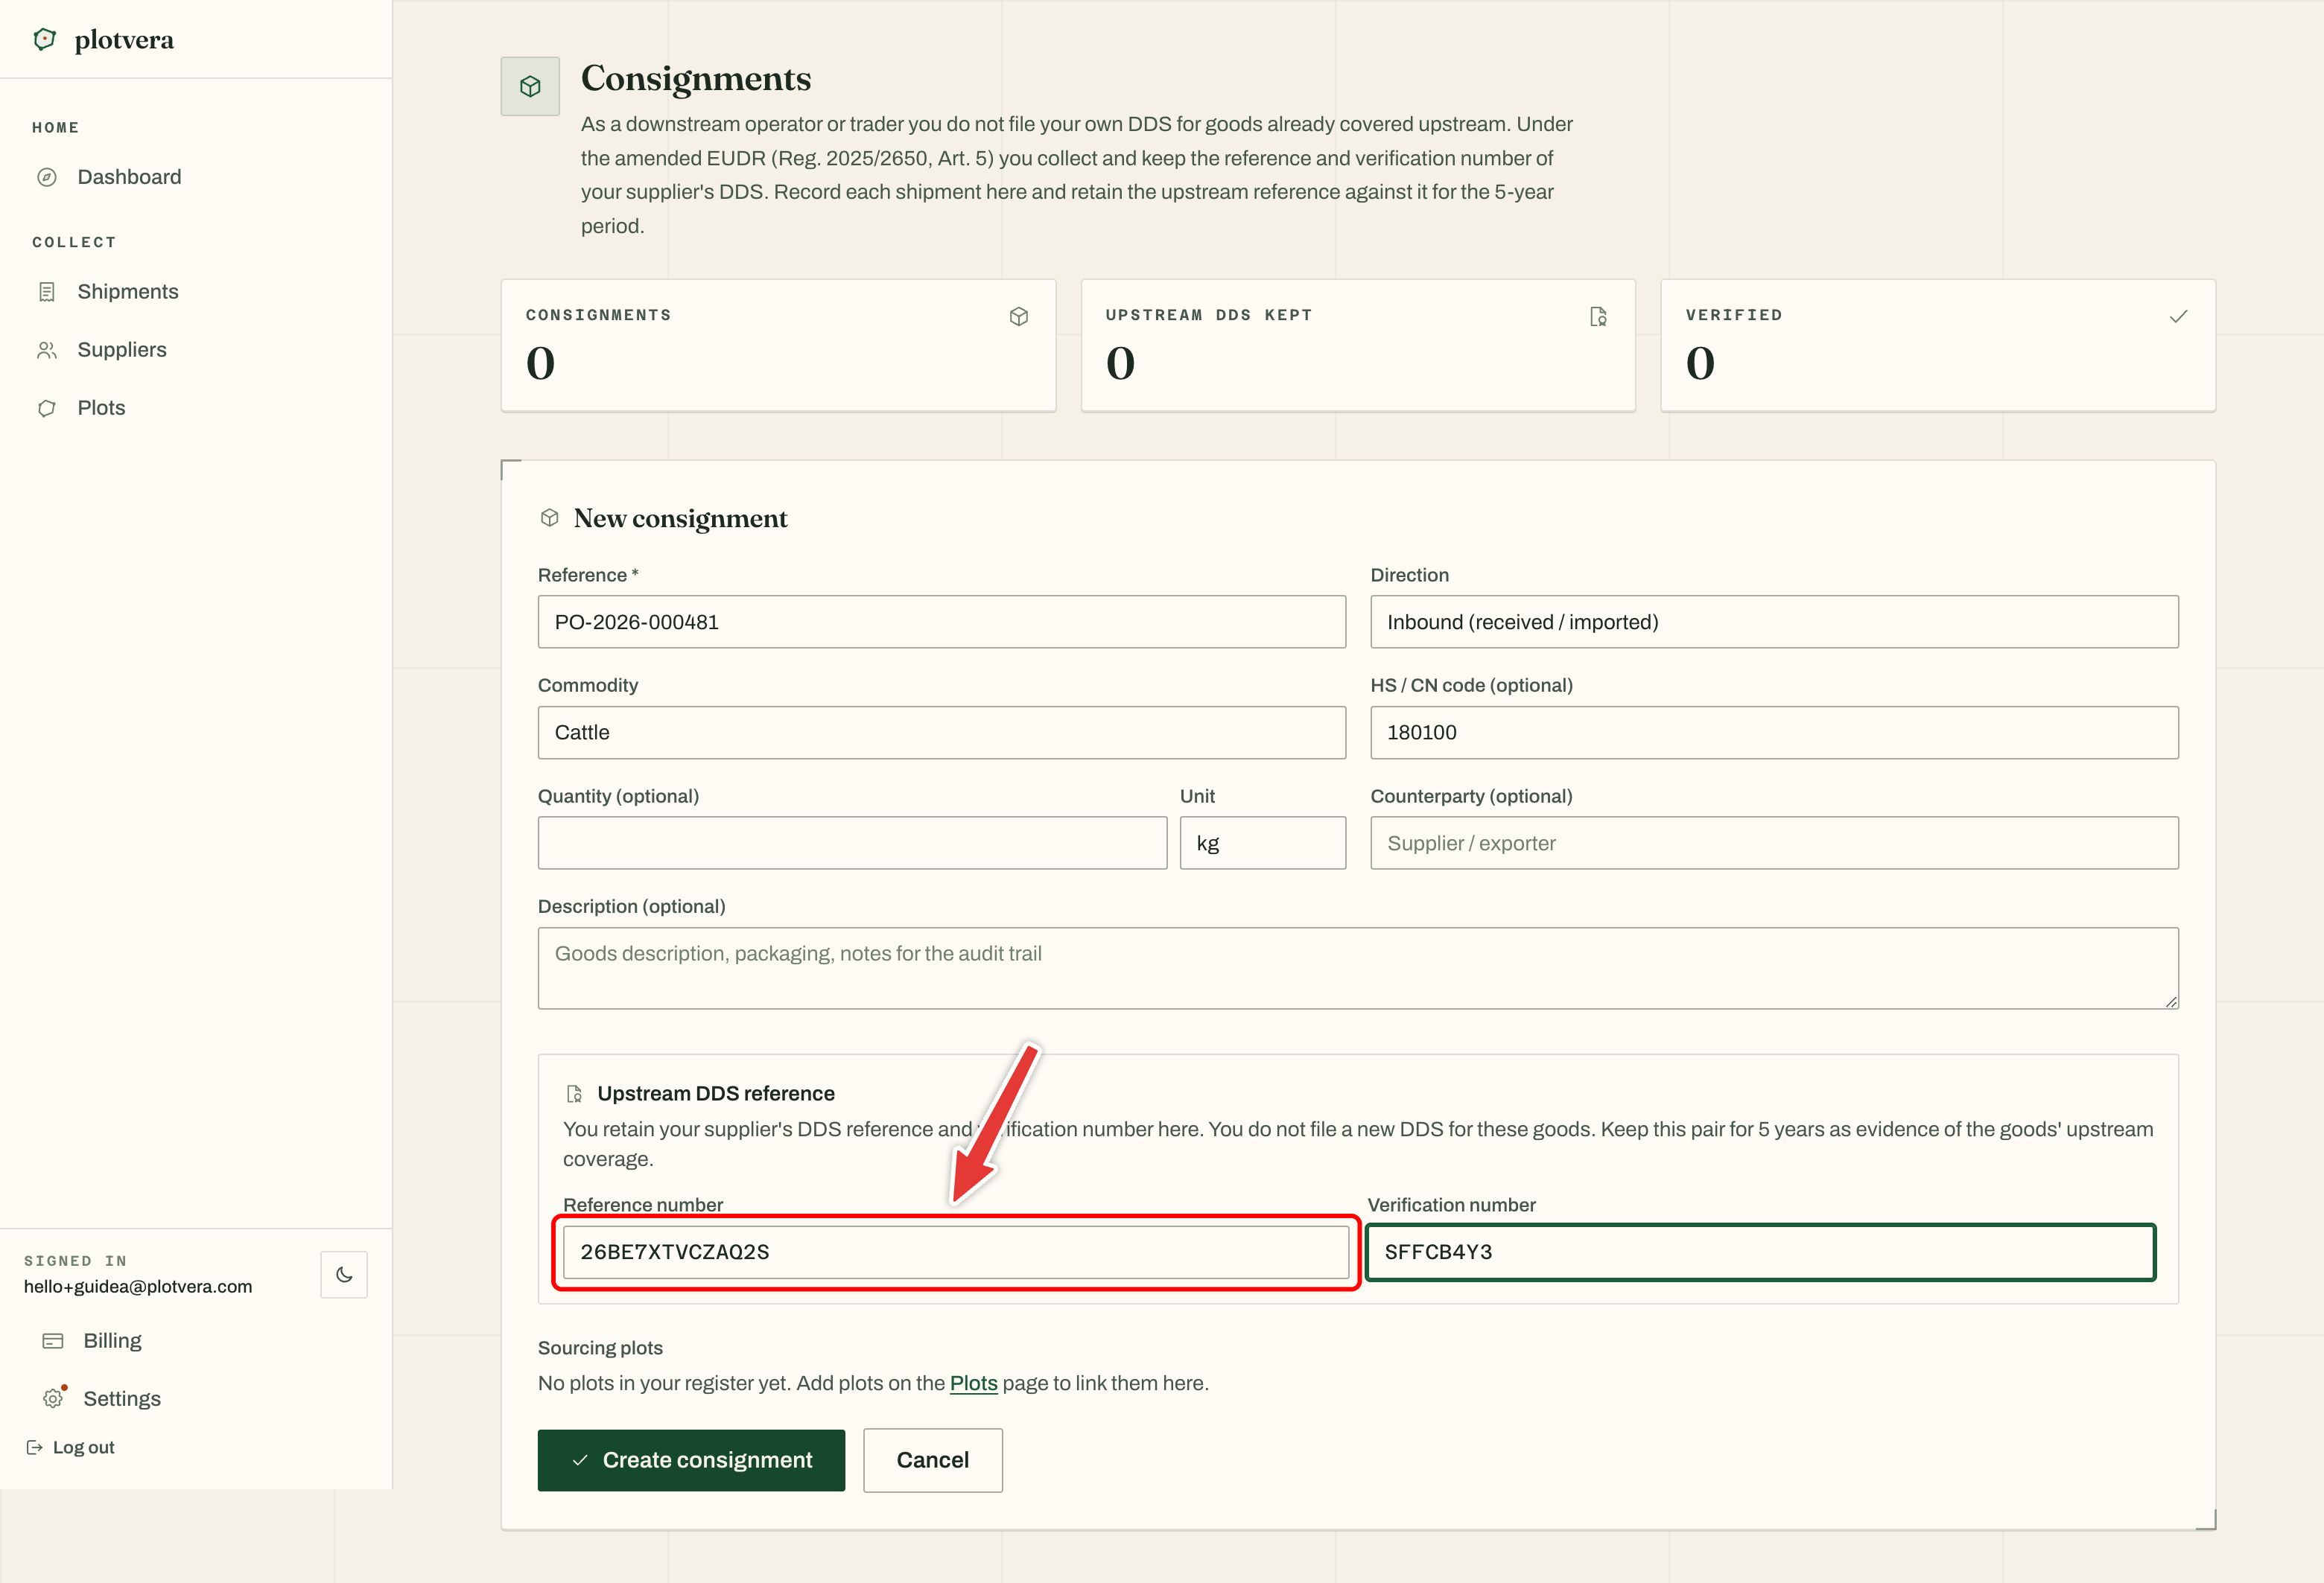The image size is (2324, 1583).
Task: Click Create consignment button
Action: pyautogui.click(x=691, y=1460)
